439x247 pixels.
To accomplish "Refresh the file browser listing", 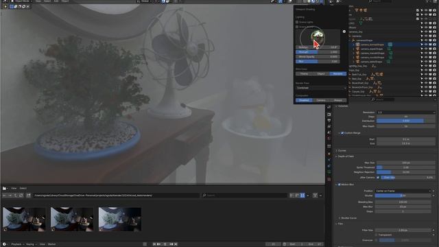I will [x=21, y=195].
